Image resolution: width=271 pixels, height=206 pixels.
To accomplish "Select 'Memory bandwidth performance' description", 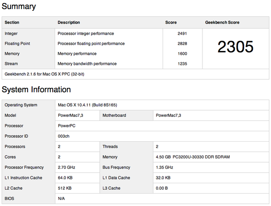I will [87, 64].
